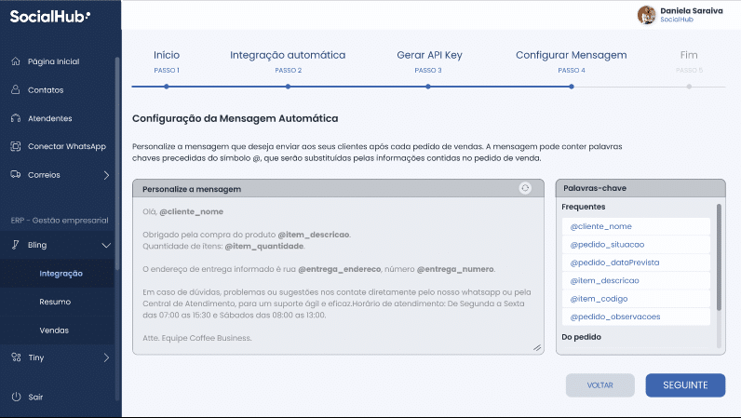
Task: Click the Correios truck icon
Action: (16, 174)
